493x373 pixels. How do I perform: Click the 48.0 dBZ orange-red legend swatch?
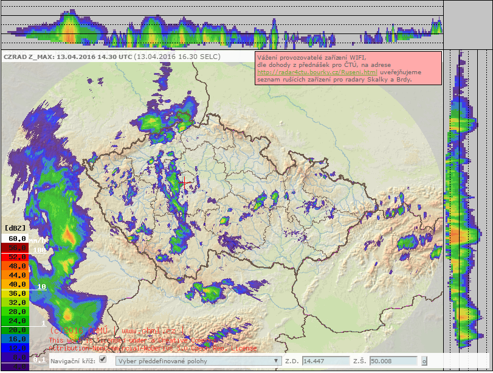[x=15, y=266]
